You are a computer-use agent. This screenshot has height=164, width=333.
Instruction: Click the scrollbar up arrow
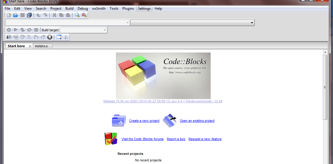(325, 52)
